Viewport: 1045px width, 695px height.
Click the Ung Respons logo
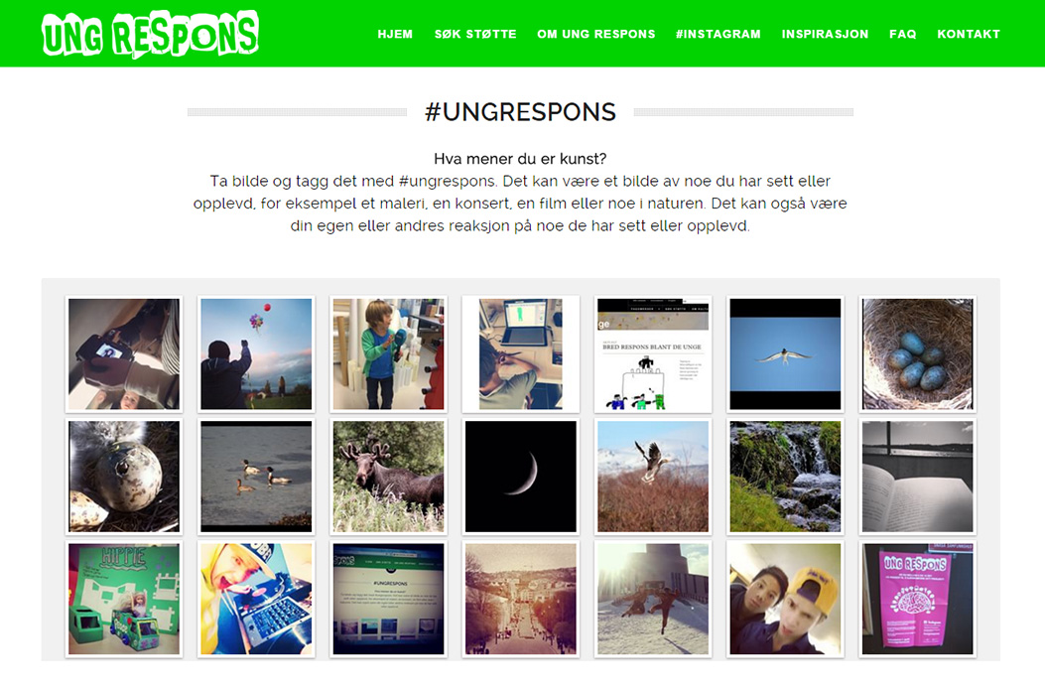[150, 34]
